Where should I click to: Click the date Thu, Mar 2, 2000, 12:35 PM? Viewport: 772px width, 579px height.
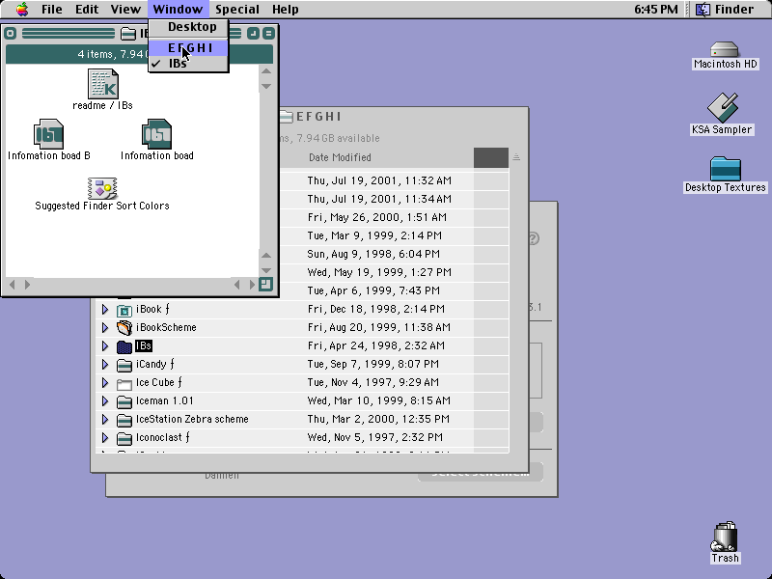(378, 419)
